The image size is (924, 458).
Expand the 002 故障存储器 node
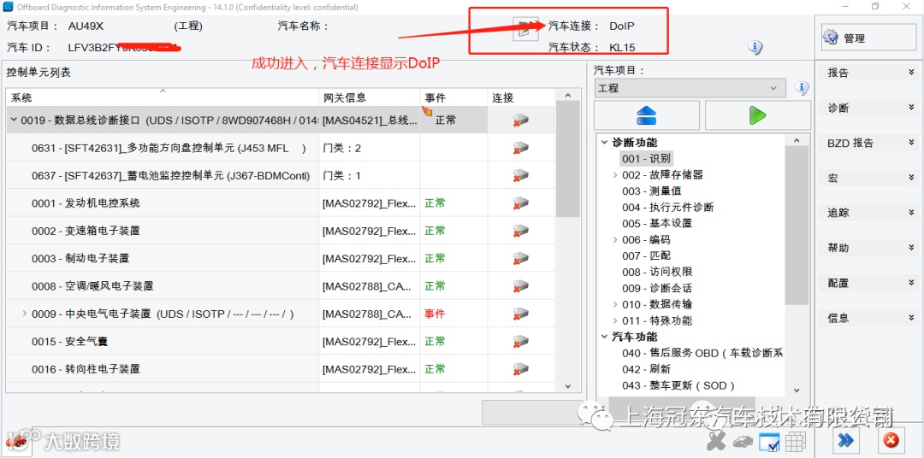coord(615,175)
